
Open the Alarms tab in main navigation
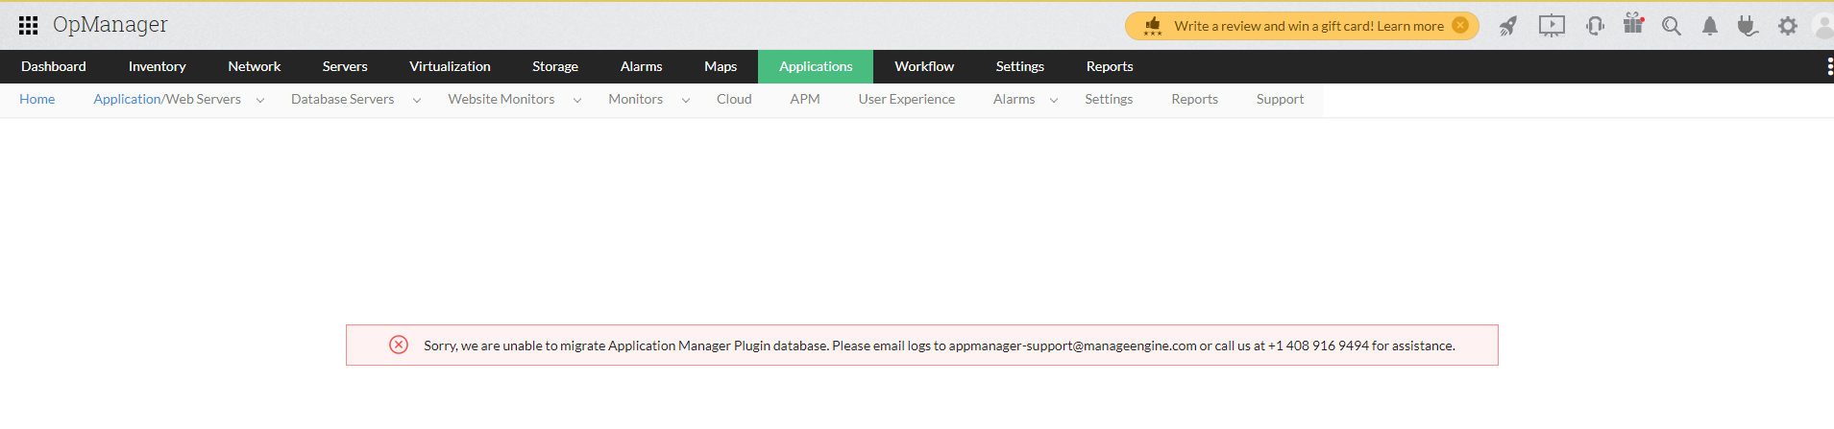641,66
